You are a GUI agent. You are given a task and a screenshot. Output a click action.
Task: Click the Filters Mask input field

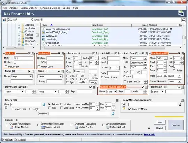pos(26,105)
